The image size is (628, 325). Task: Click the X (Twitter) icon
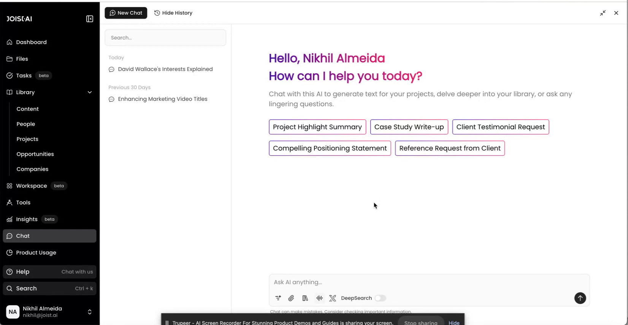[x=333, y=298]
